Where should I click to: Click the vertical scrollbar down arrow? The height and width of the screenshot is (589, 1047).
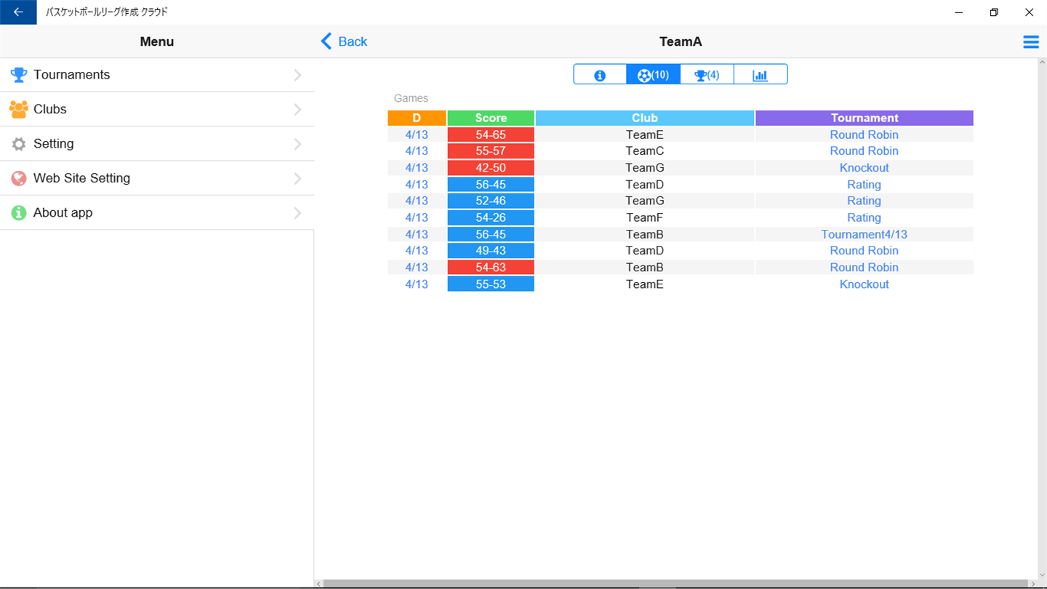pos(1041,574)
